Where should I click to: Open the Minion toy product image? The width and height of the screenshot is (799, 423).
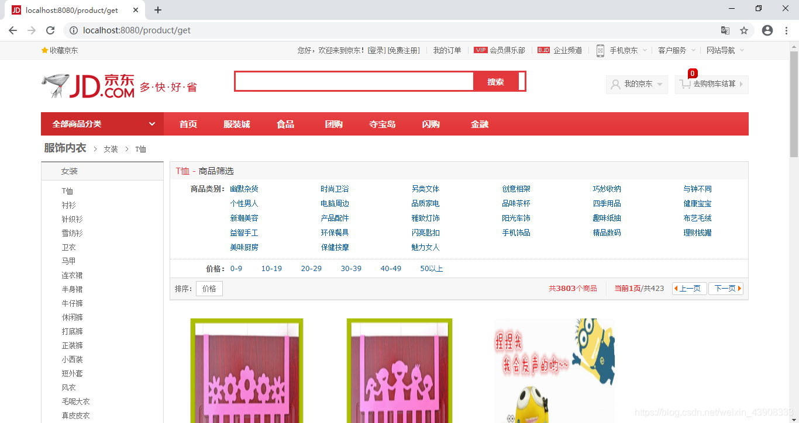click(x=555, y=370)
